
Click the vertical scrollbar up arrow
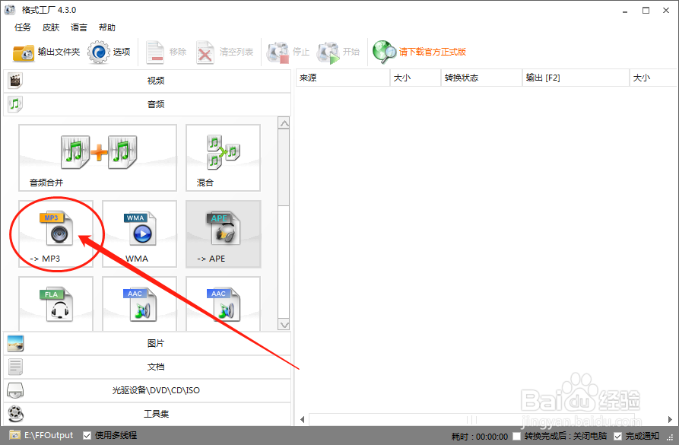pyautogui.click(x=284, y=122)
